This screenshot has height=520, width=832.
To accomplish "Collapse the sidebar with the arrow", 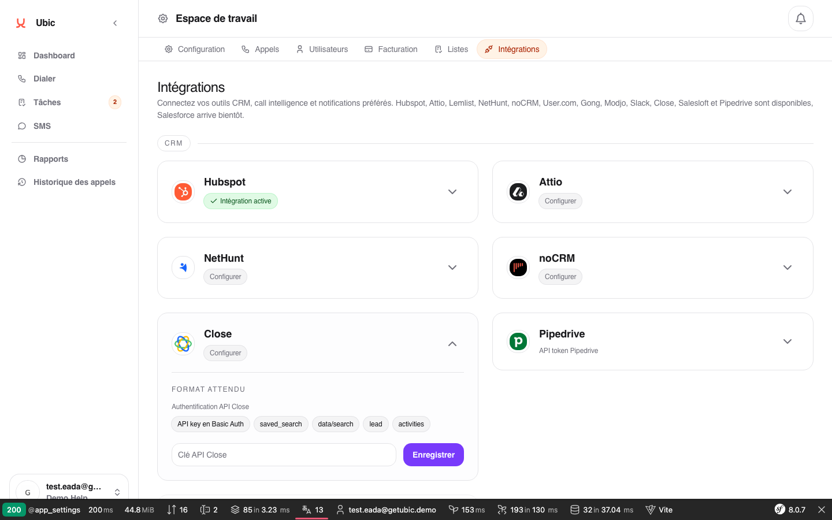I will tap(115, 23).
